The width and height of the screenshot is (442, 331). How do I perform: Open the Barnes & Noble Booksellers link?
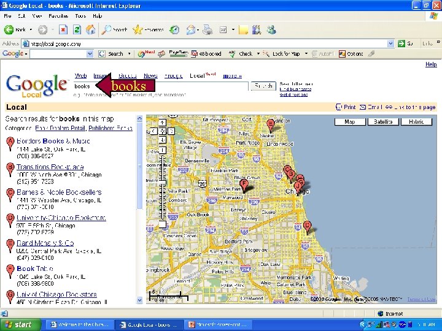[59, 192]
